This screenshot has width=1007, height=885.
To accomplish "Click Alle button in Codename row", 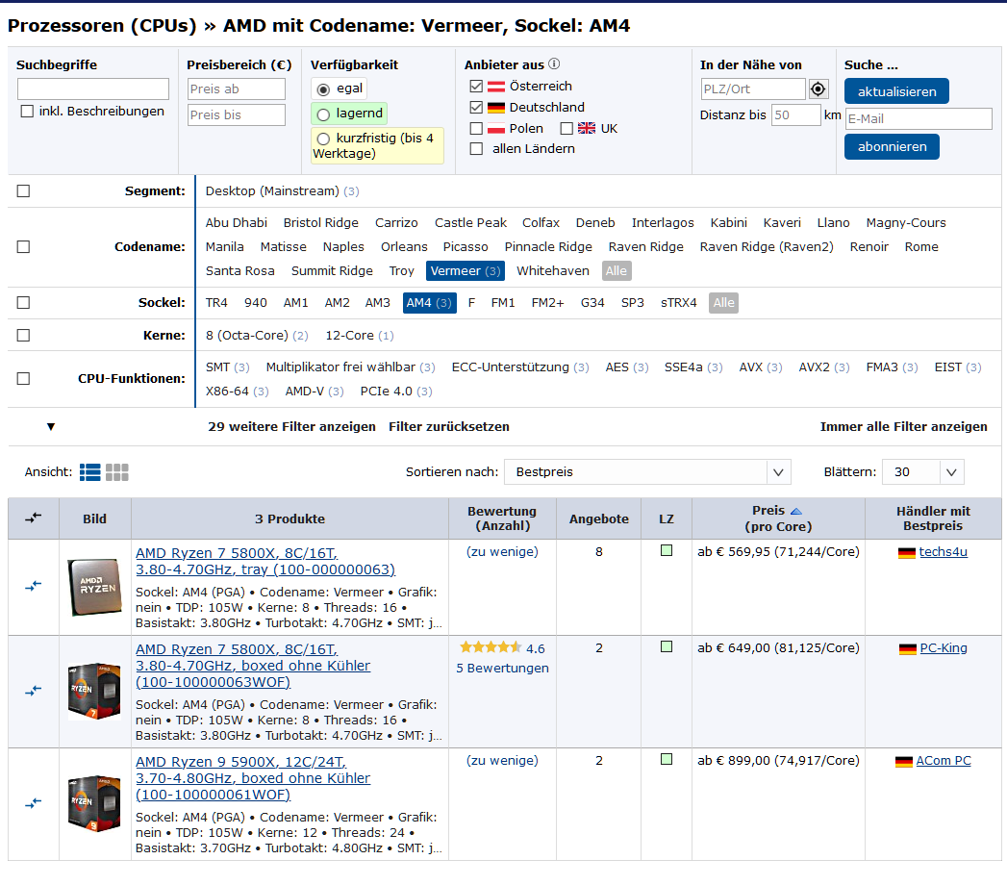I will [x=617, y=271].
